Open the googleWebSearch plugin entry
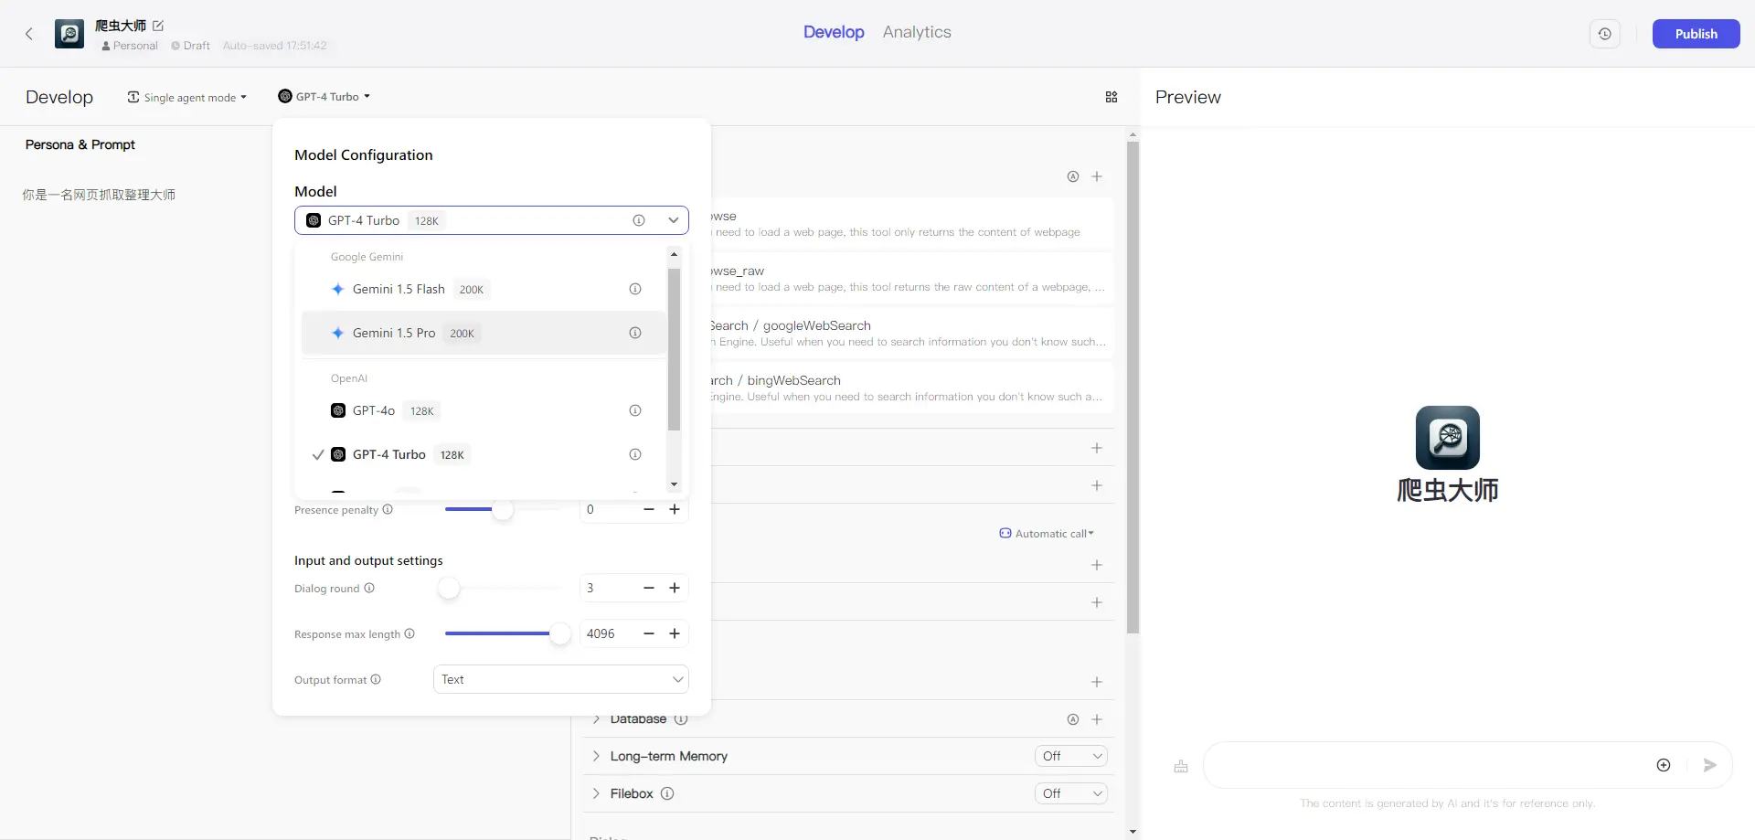 911,334
